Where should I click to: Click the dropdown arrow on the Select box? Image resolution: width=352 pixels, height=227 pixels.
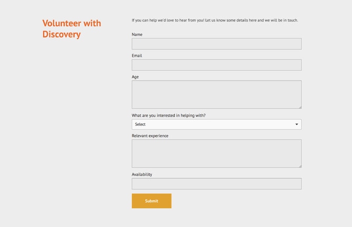coord(297,125)
